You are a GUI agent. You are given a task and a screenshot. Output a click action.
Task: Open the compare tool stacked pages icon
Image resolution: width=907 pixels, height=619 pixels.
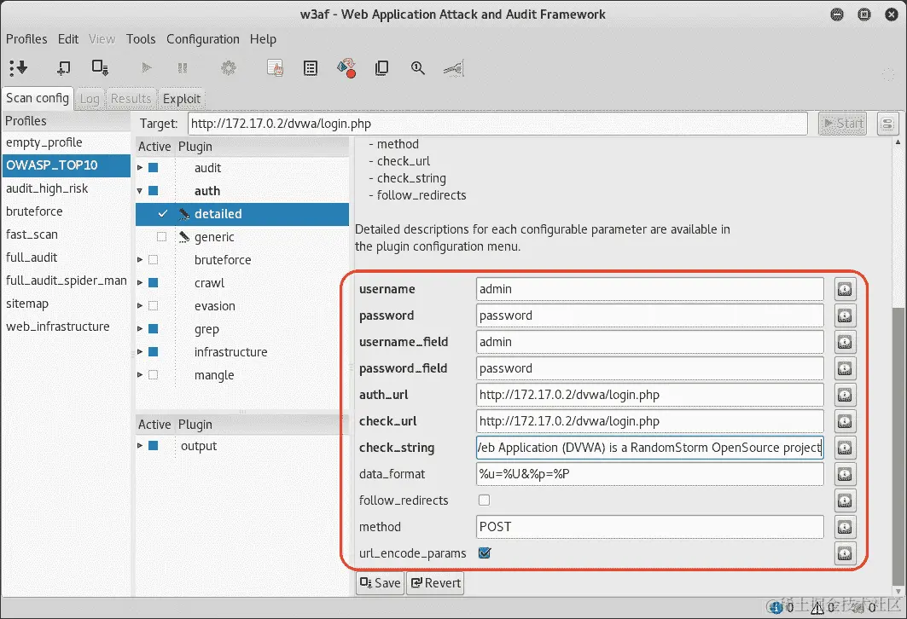coord(381,68)
